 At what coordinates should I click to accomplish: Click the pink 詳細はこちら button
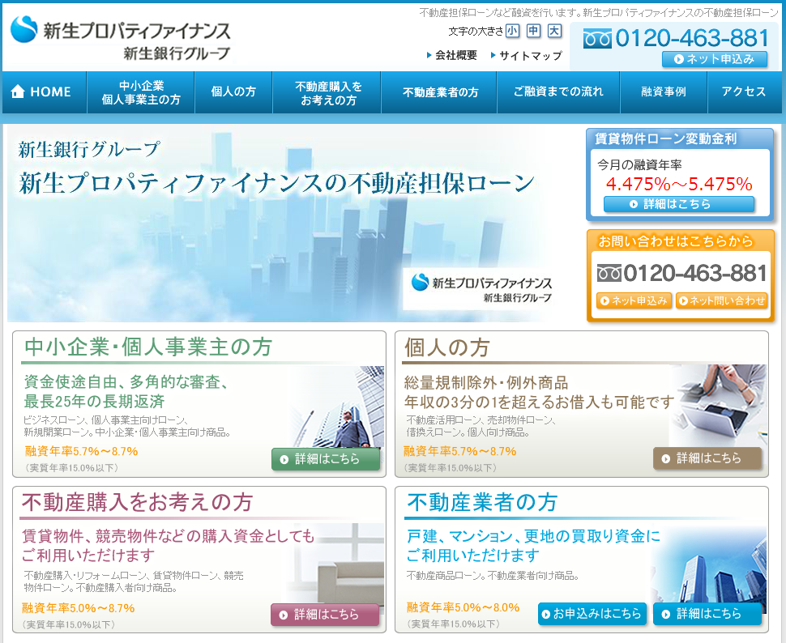pyautogui.click(x=325, y=615)
